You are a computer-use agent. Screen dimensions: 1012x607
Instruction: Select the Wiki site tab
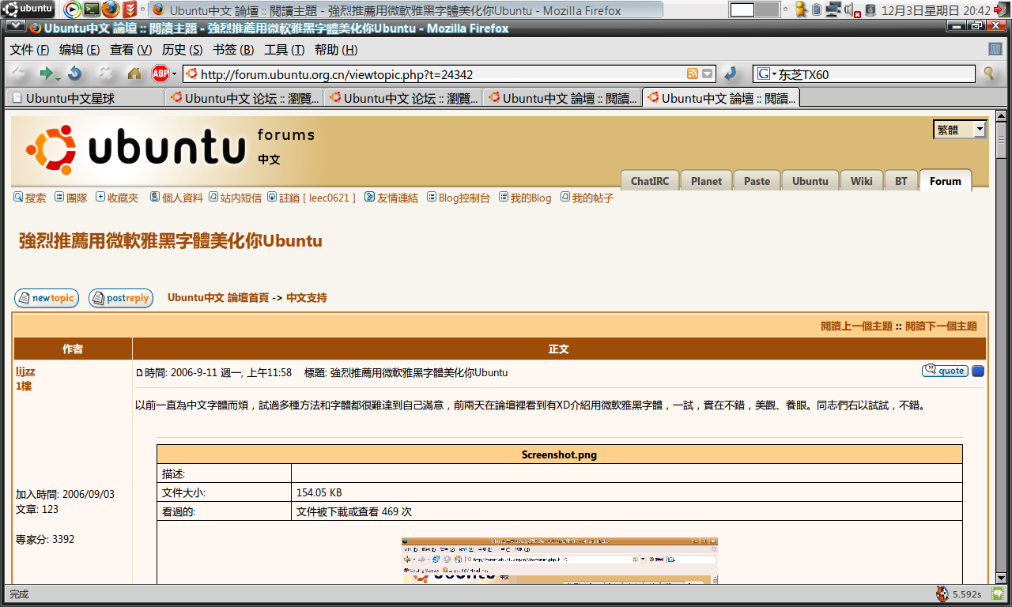tap(862, 181)
